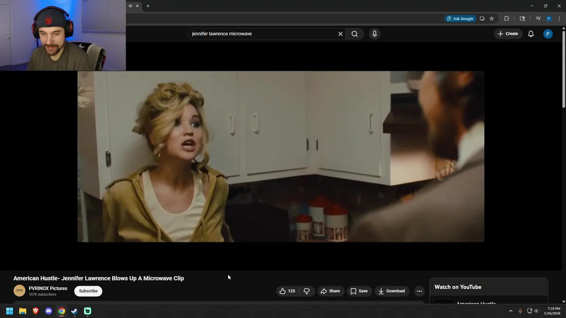Click Ask Google in the address bar
Image resolution: width=566 pixels, height=318 pixels.
coord(460,19)
